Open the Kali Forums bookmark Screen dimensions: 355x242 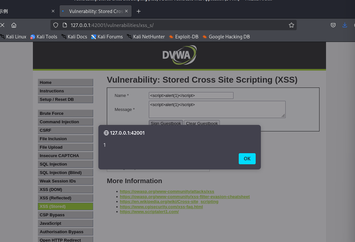click(107, 37)
